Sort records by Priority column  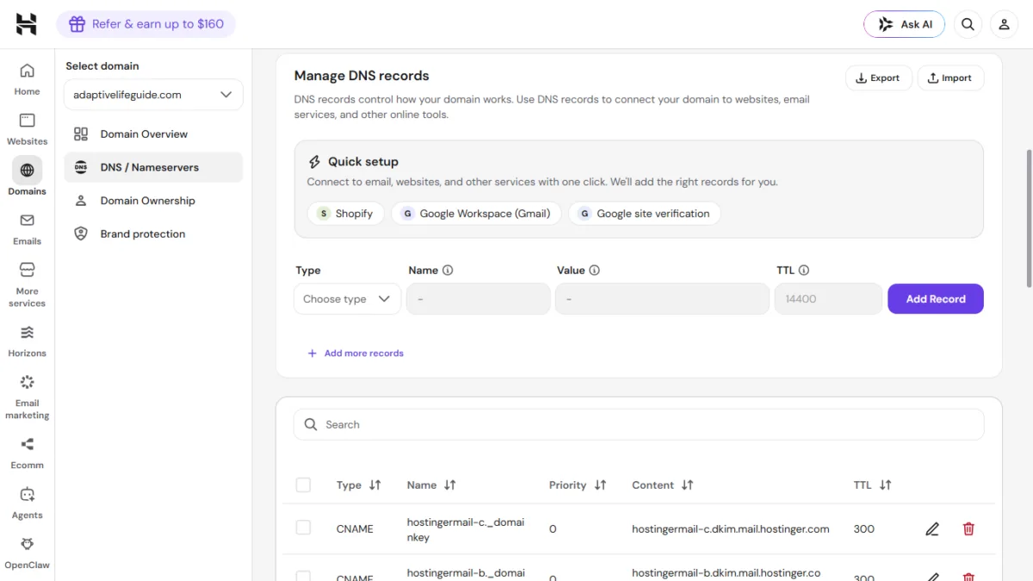pyautogui.click(x=600, y=485)
